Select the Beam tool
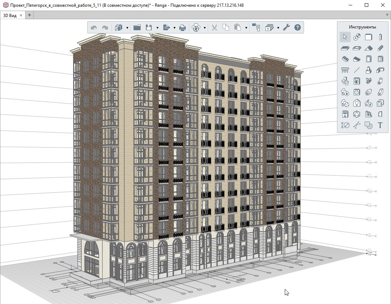The image size is (391, 304). coord(380,48)
